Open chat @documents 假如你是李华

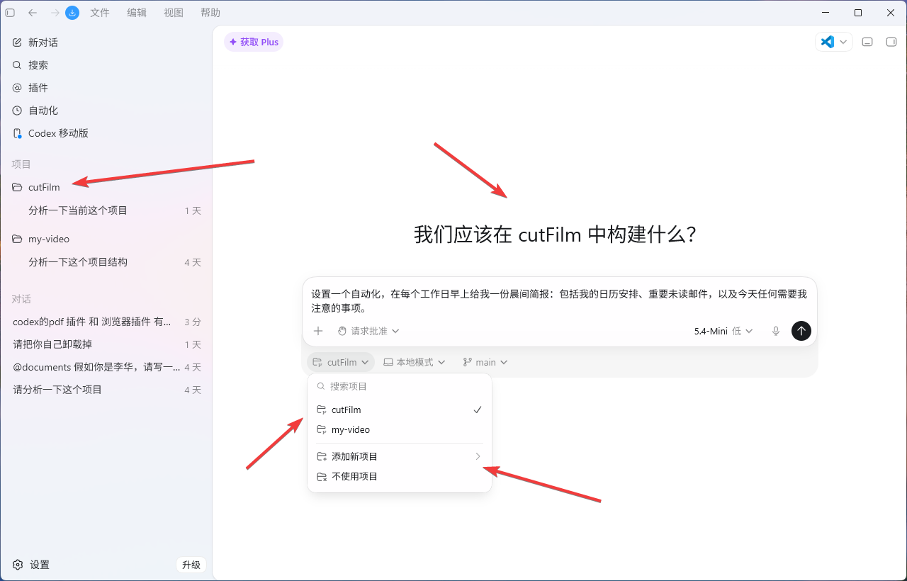(x=106, y=367)
